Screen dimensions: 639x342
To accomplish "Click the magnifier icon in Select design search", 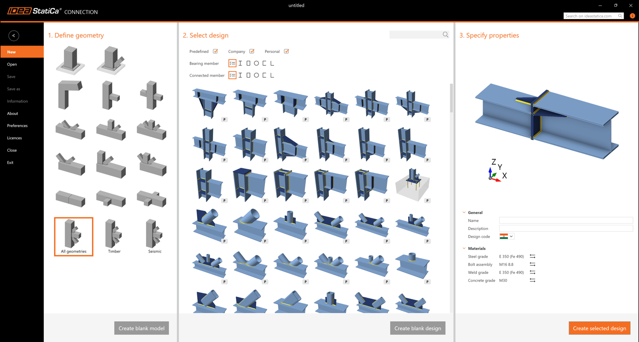I will point(446,34).
